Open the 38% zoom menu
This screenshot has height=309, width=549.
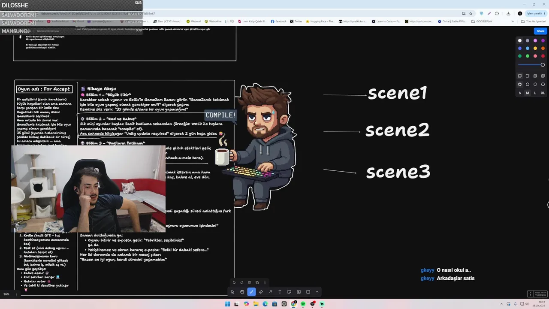coord(6,294)
